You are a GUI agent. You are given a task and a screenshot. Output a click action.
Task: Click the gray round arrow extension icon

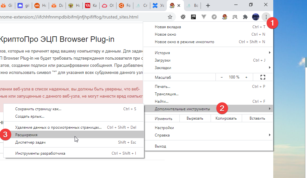(214, 17)
